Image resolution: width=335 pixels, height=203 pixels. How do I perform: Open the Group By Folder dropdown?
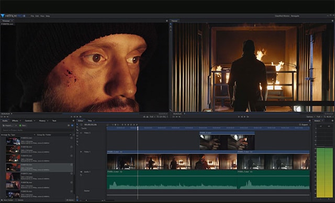point(54,135)
